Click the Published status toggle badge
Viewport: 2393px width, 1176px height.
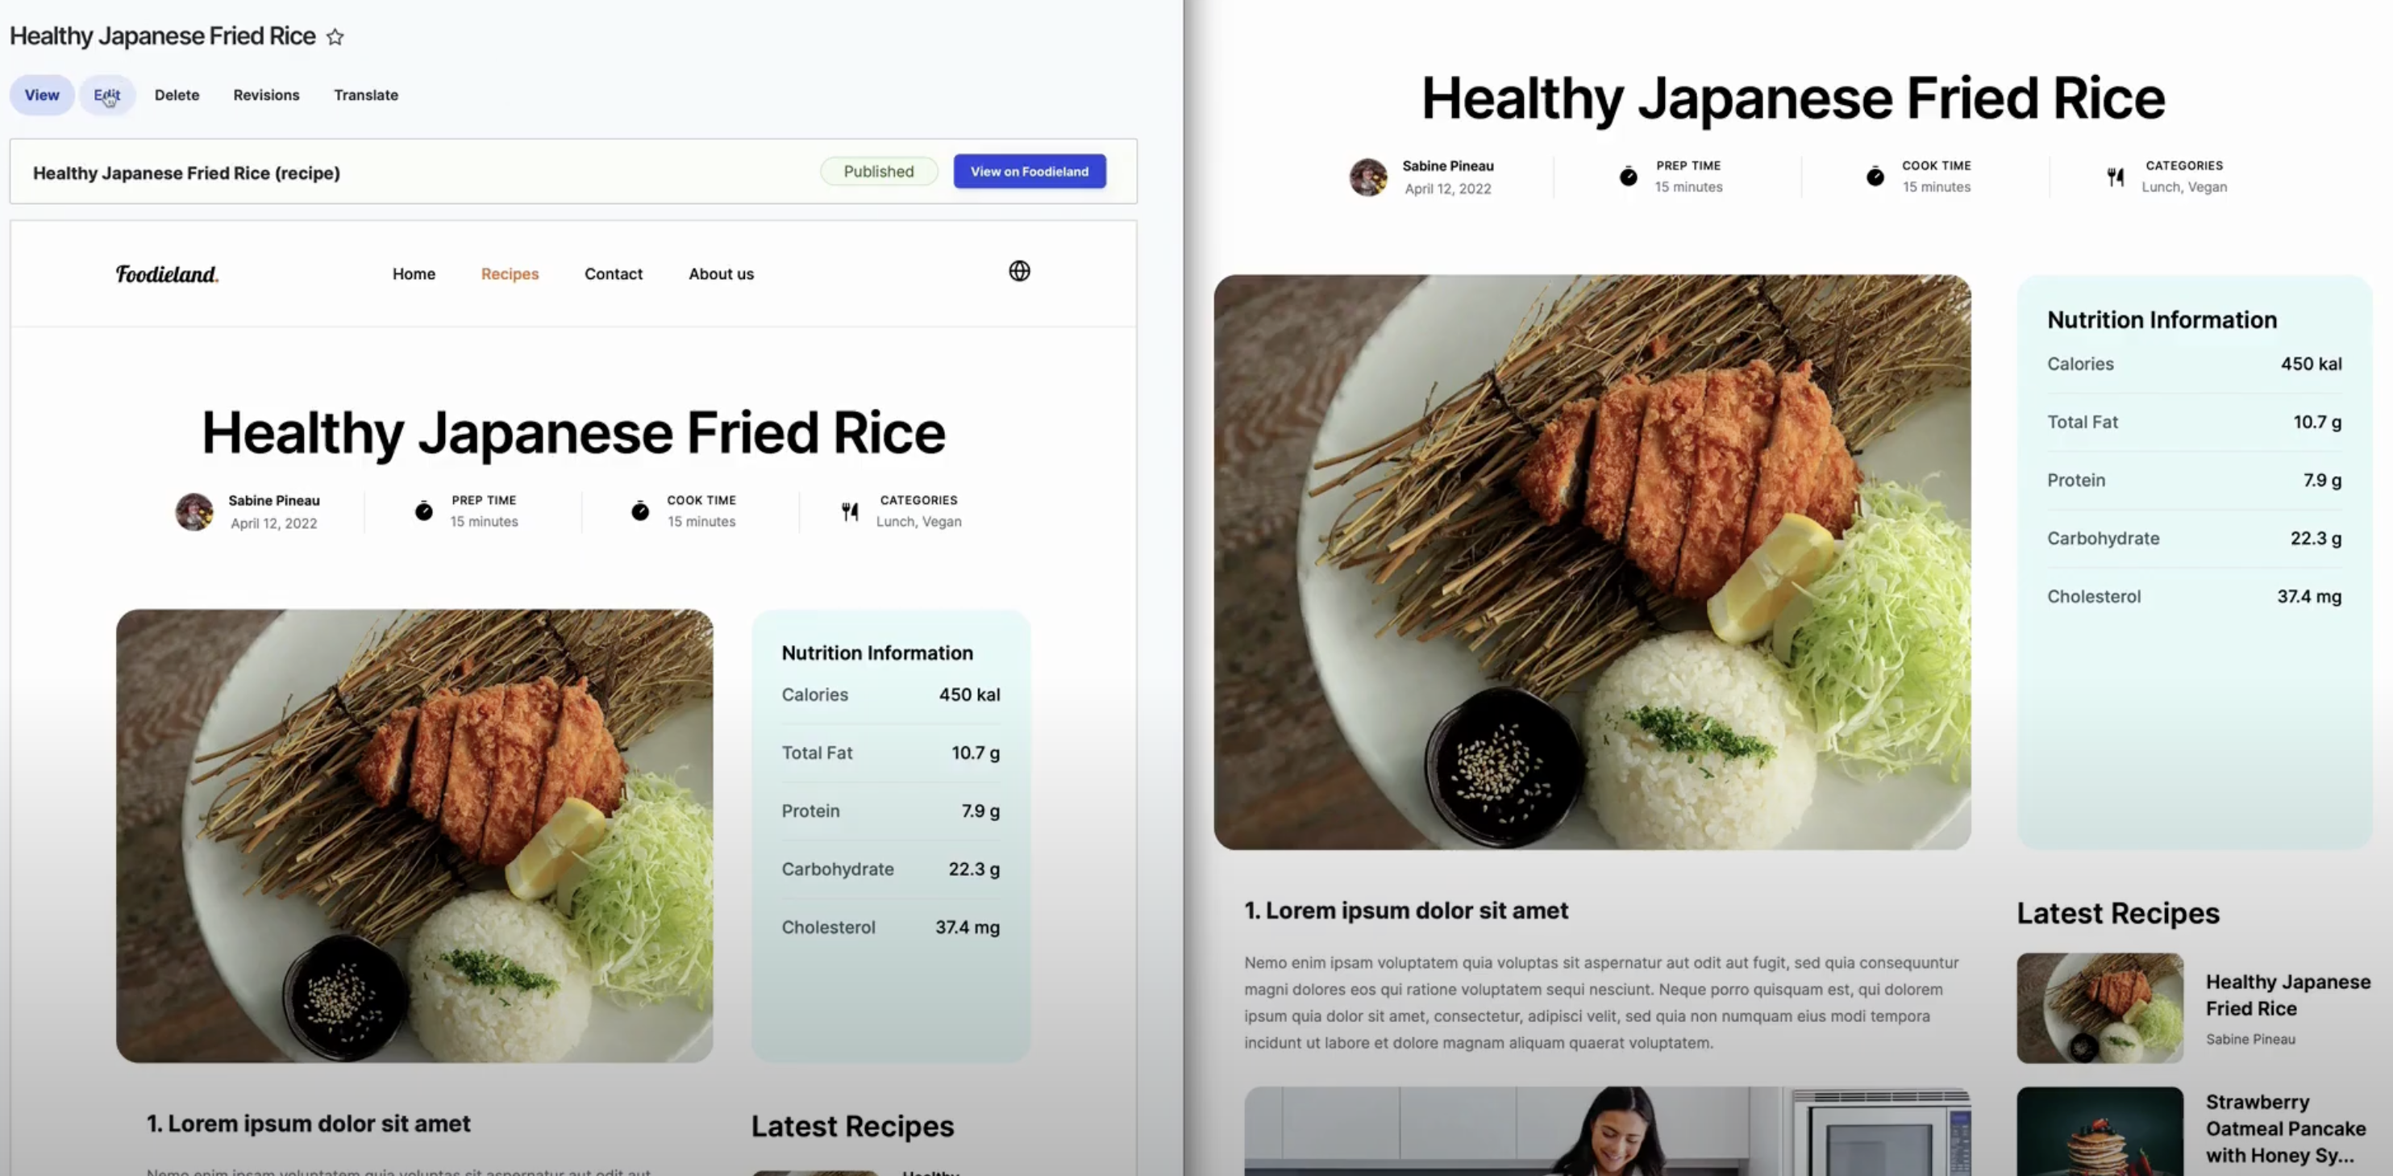pyautogui.click(x=877, y=171)
